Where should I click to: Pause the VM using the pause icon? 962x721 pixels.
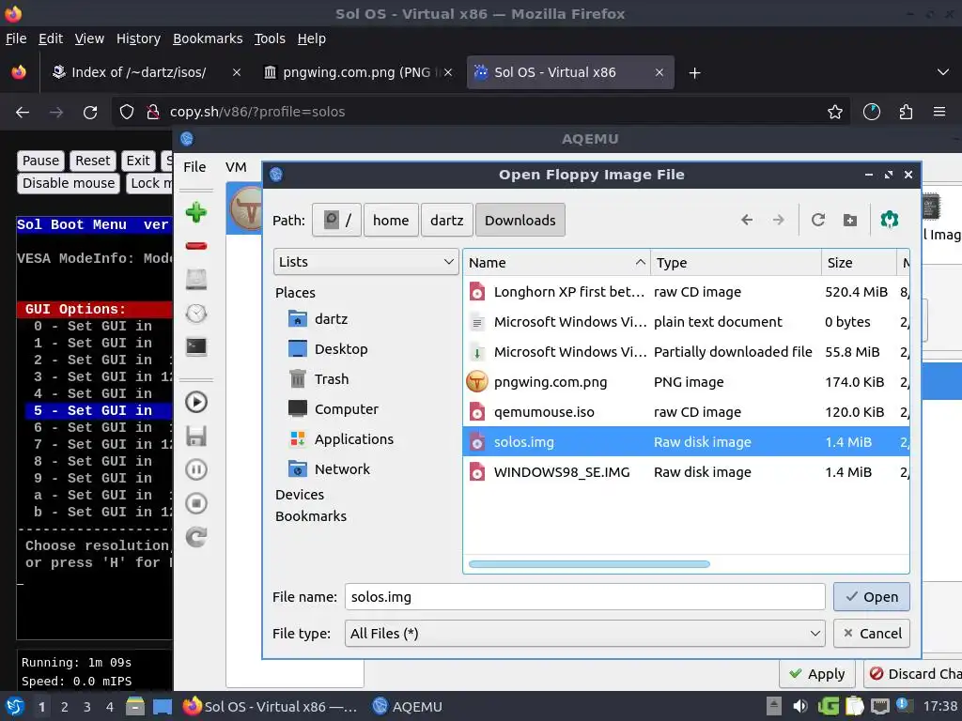[196, 469]
